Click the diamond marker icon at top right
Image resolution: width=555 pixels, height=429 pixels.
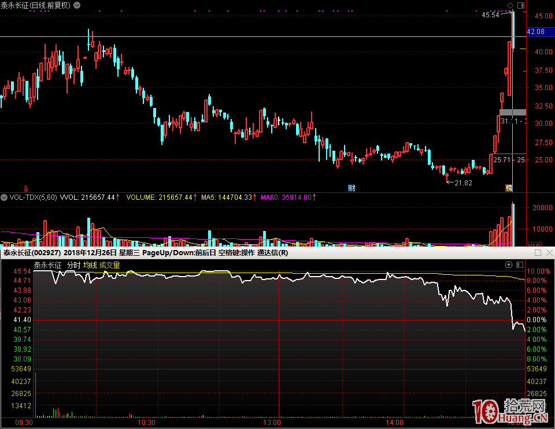(509, 5)
